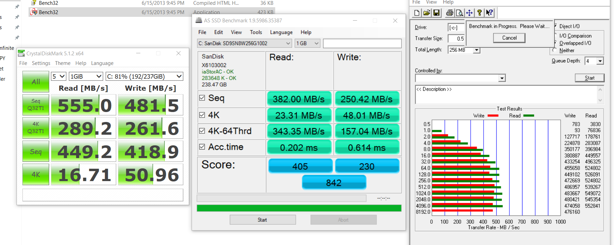Click the plain Seq test button in CrystalDiskMark

36,151
